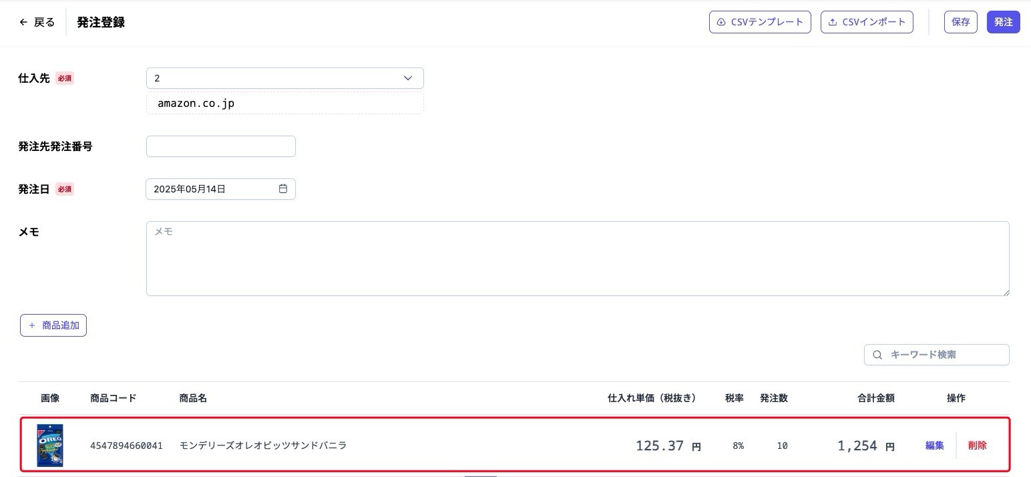
Task: Click the 商品名 column header
Action: point(193,397)
